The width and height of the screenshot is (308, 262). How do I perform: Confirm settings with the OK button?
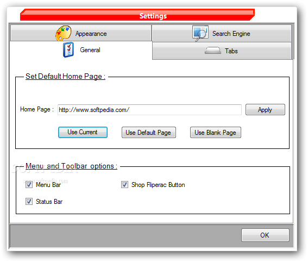pyautogui.click(x=265, y=235)
